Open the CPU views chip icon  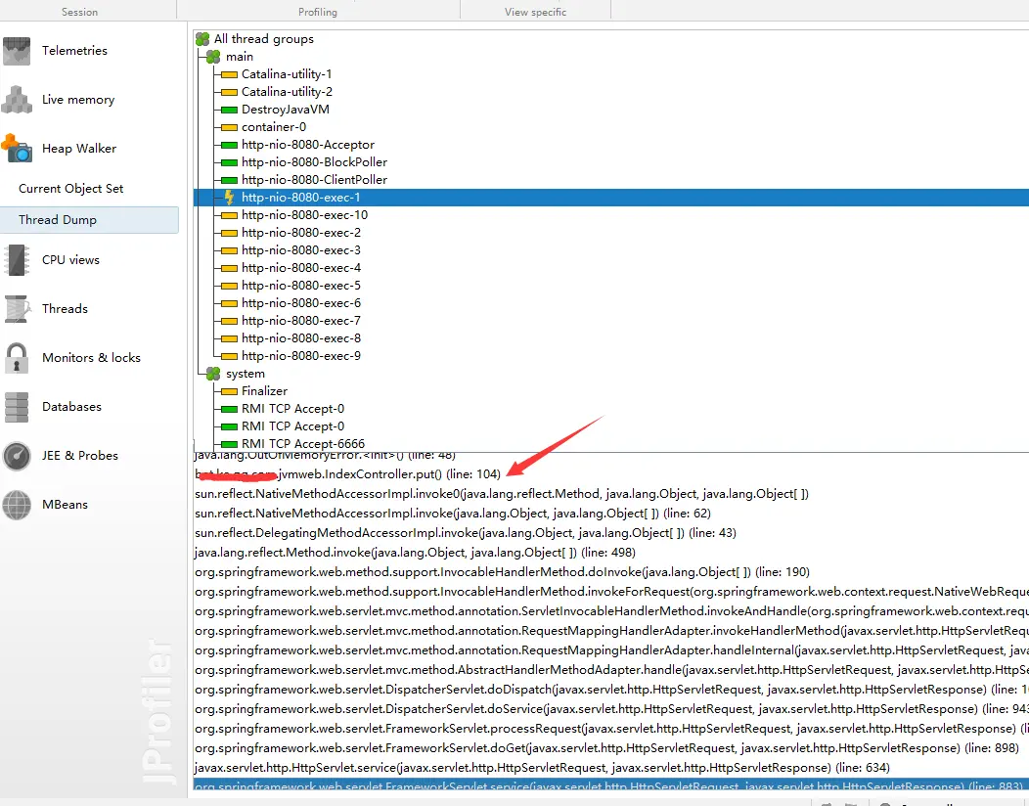click(17, 260)
